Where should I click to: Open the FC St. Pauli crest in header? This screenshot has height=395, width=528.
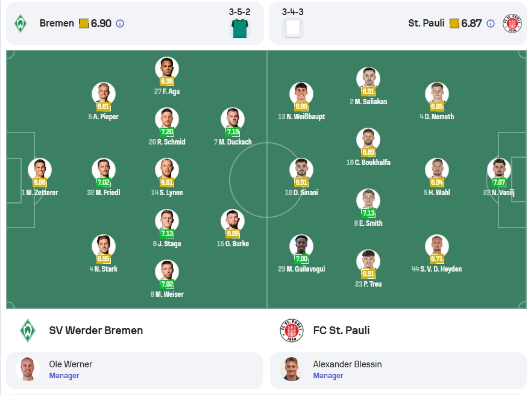pos(512,23)
